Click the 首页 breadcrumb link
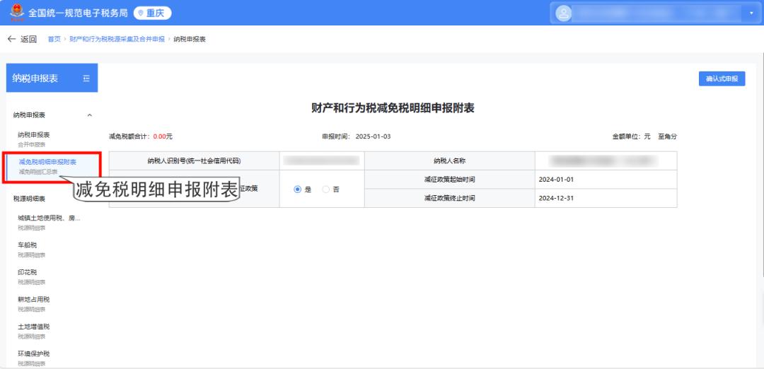This screenshot has width=764, height=369. pyautogui.click(x=54, y=39)
